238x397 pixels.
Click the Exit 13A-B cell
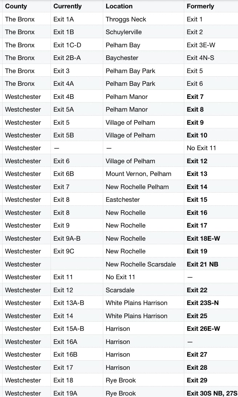pos(69,303)
